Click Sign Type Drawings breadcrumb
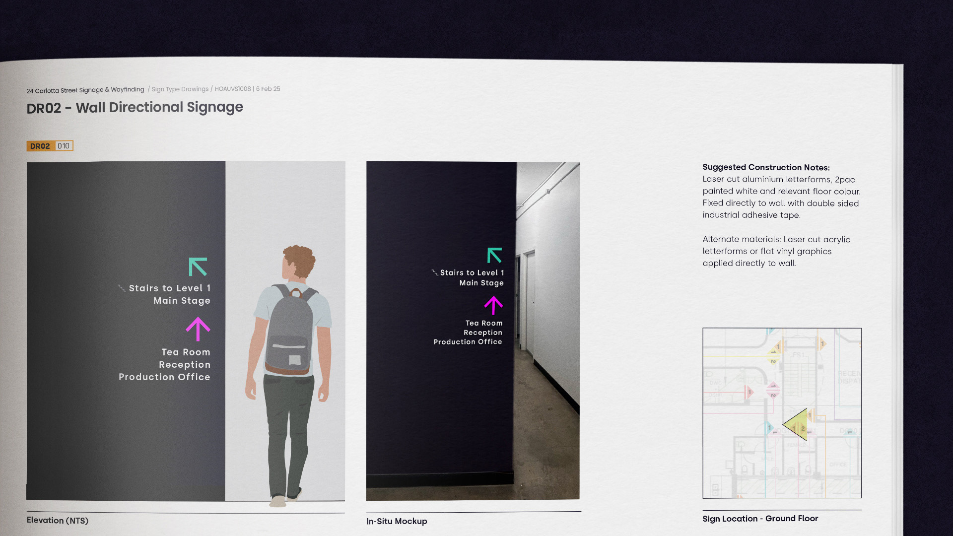953x536 pixels. tap(180, 89)
